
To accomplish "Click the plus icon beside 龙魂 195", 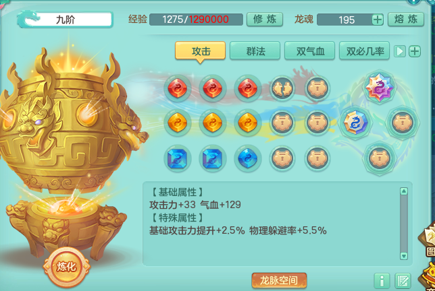I will point(378,20).
